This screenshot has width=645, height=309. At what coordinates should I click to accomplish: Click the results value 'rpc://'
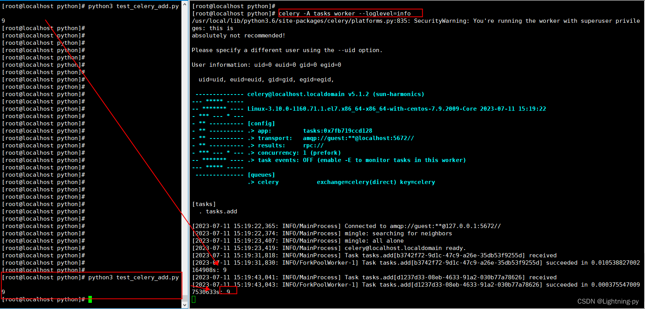point(313,145)
